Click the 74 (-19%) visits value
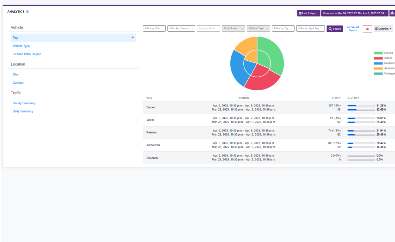The height and width of the screenshot is (242, 395). pyautogui.click(x=334, y=130)
